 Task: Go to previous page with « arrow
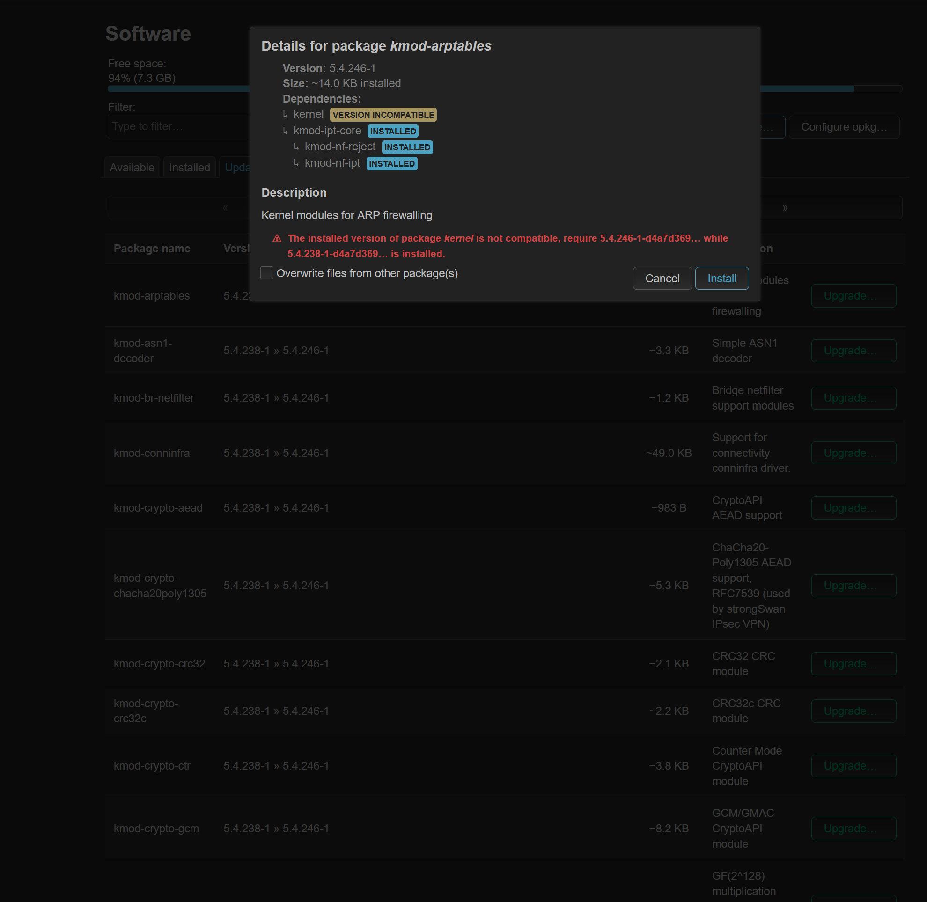tap(225, 207)
